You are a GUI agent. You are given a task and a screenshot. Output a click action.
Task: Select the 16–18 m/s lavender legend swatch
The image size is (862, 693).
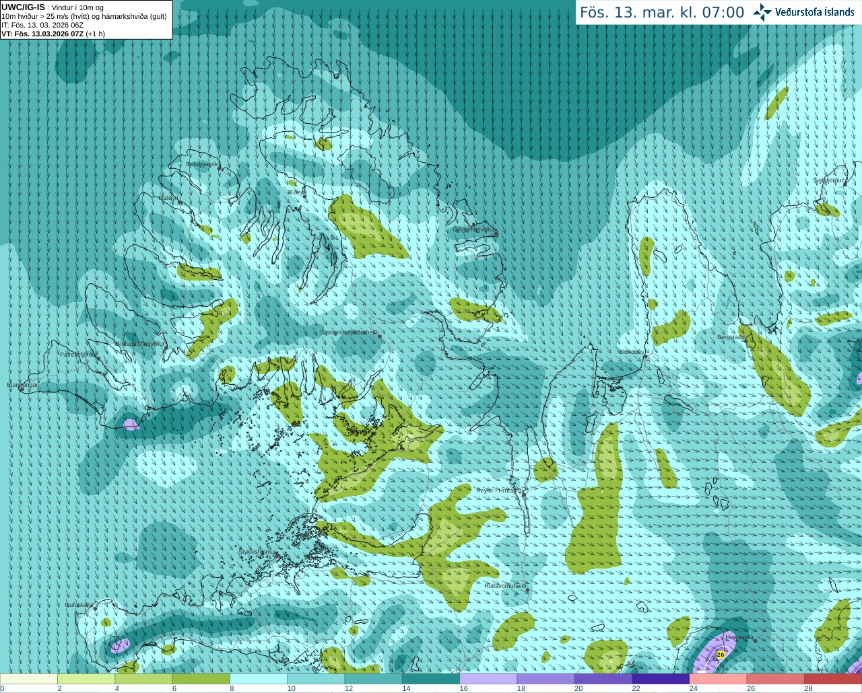(488, 679)
